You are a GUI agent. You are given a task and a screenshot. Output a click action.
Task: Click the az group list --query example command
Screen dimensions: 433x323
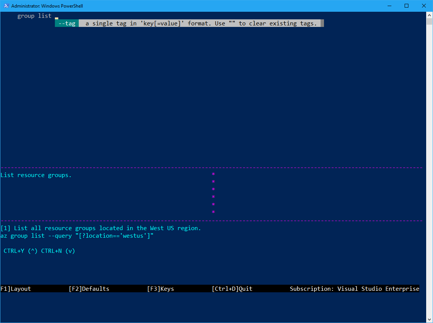[x=77, y=236]
